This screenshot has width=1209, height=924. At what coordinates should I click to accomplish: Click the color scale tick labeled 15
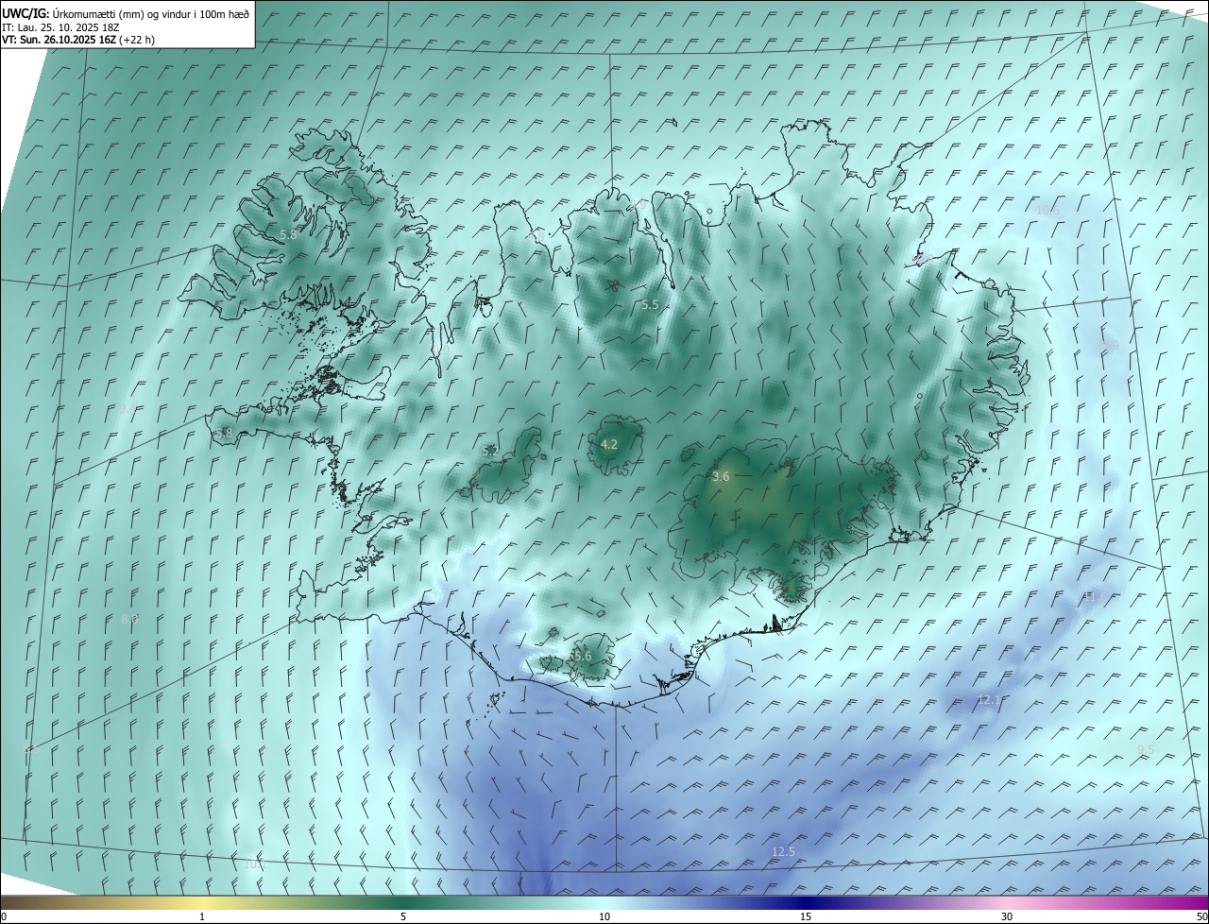click(x=806, y=916)
